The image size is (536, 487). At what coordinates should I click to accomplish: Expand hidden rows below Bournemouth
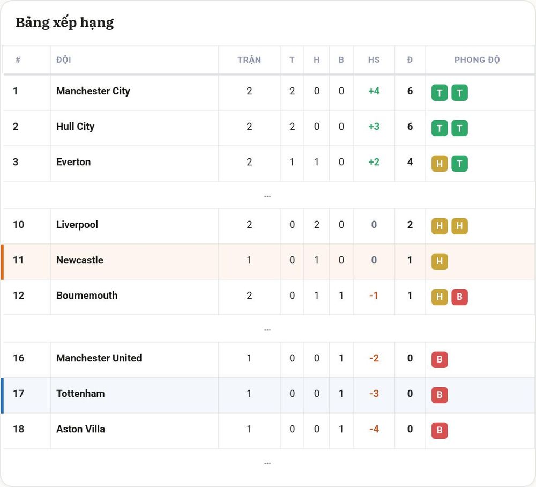pos(267,329)
